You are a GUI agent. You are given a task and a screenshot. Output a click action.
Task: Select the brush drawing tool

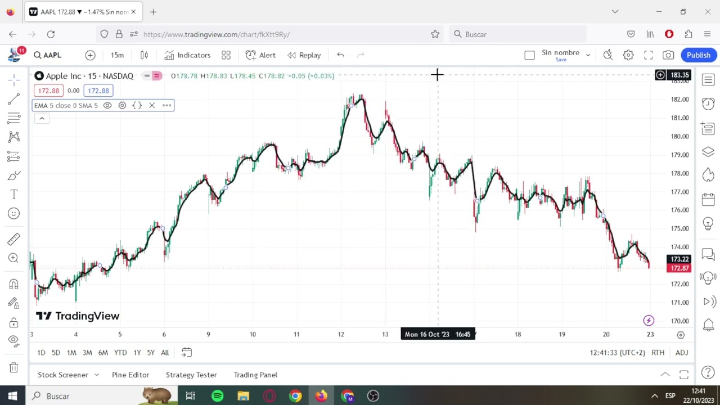(14, 175)
